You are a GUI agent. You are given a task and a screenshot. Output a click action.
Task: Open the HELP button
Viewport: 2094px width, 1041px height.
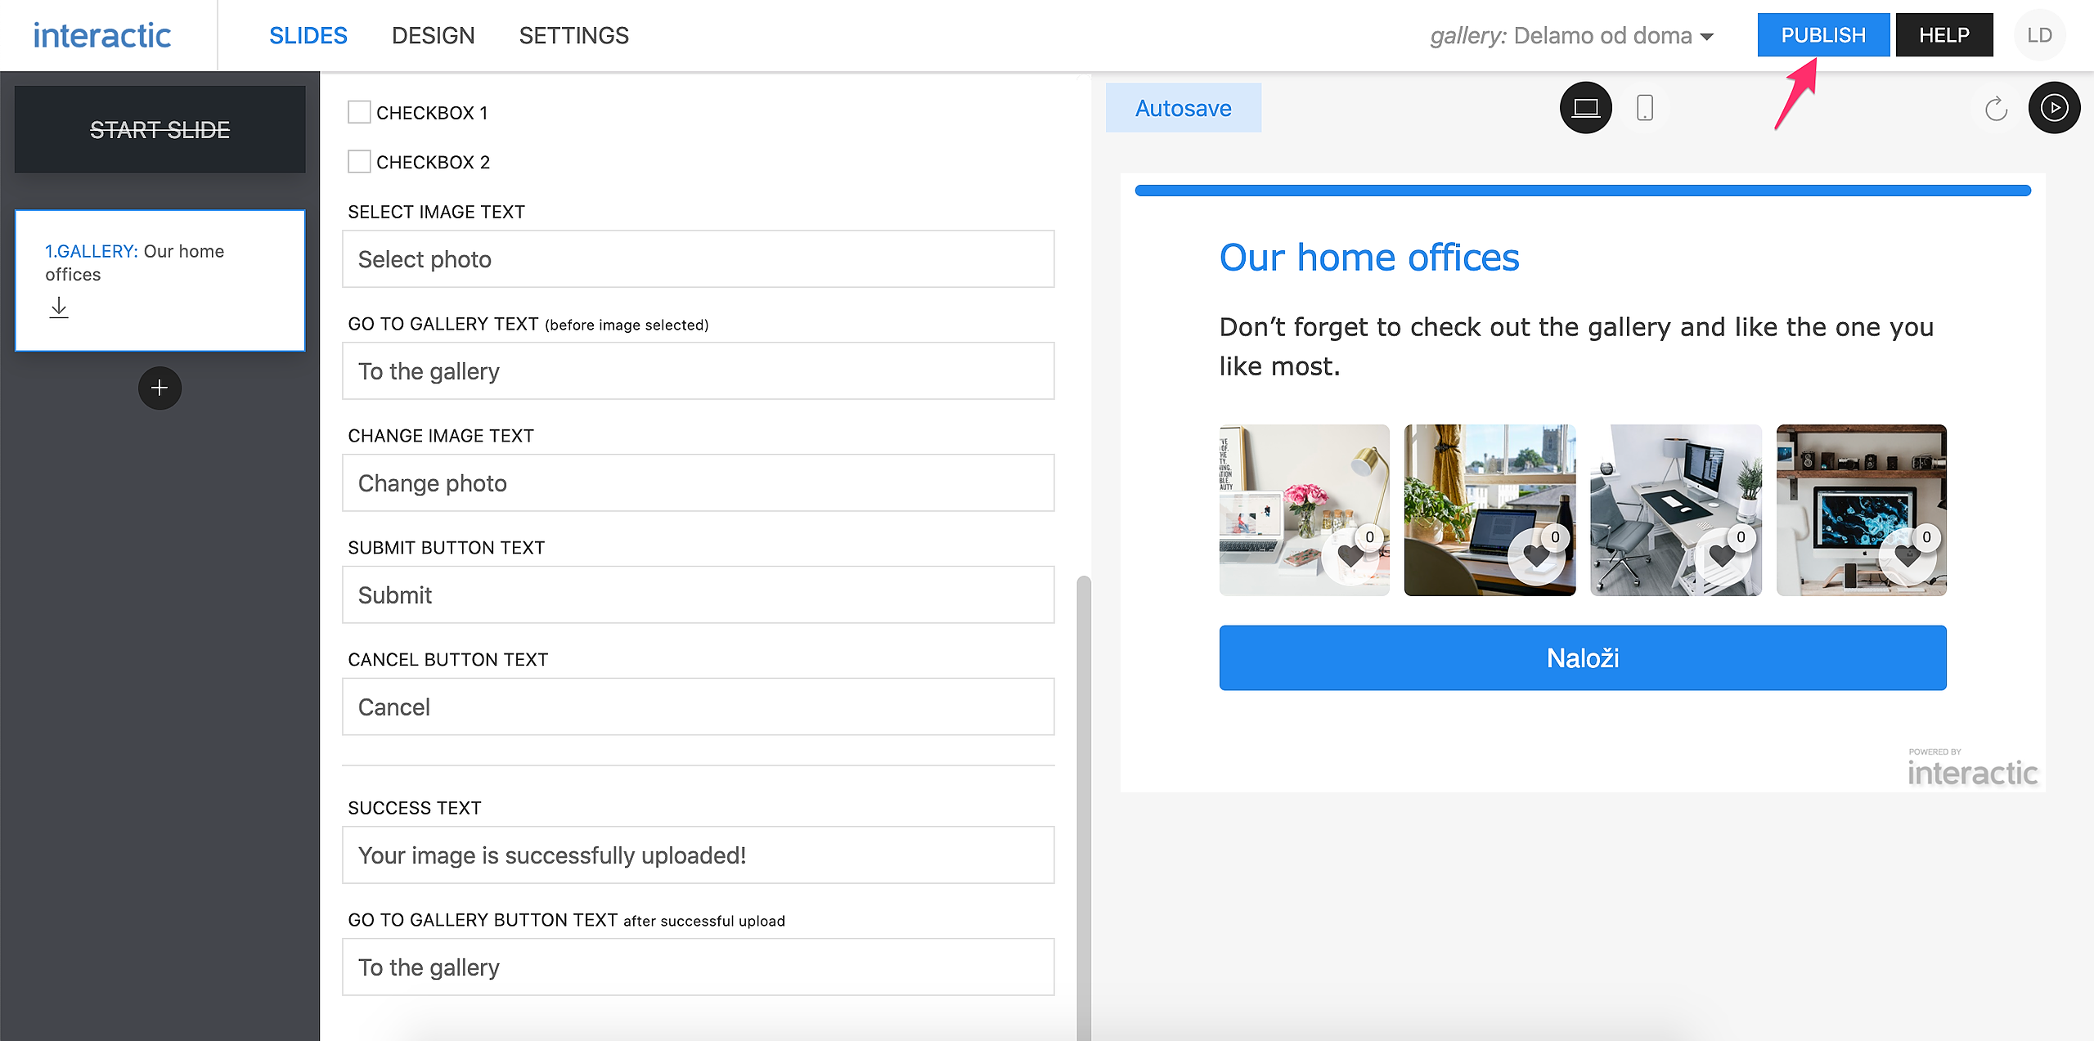[x=1943, y=35]
